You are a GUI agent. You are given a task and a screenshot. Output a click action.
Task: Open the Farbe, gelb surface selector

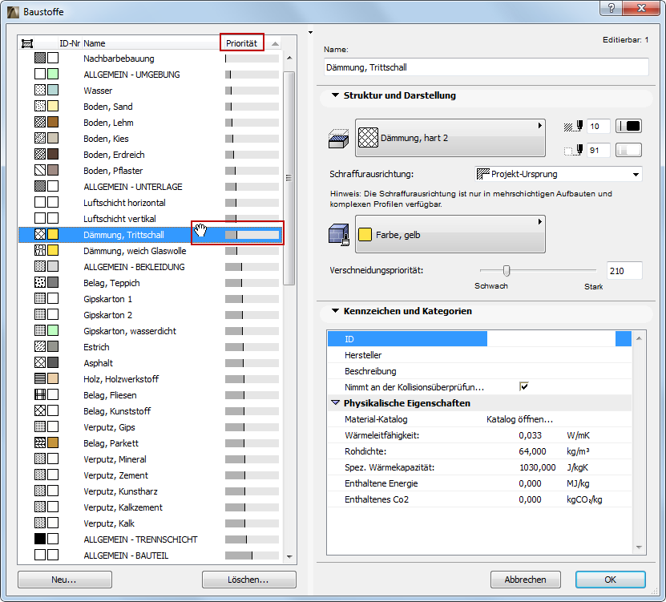coord(450,235)
